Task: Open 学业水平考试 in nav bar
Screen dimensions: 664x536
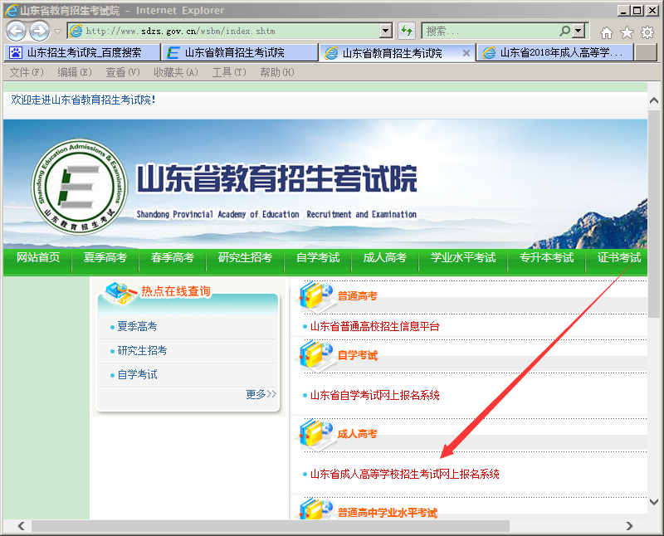Action: pos(463,257)
